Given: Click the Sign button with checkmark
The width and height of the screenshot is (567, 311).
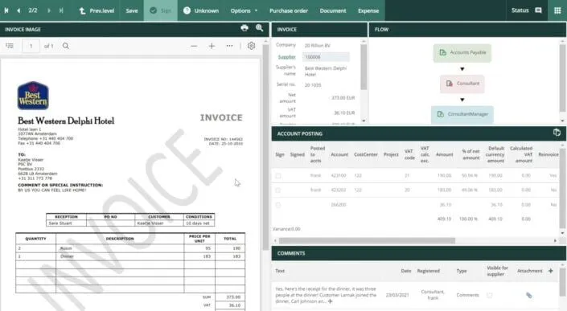Looking at the screenshot, I should click(161, 10).
